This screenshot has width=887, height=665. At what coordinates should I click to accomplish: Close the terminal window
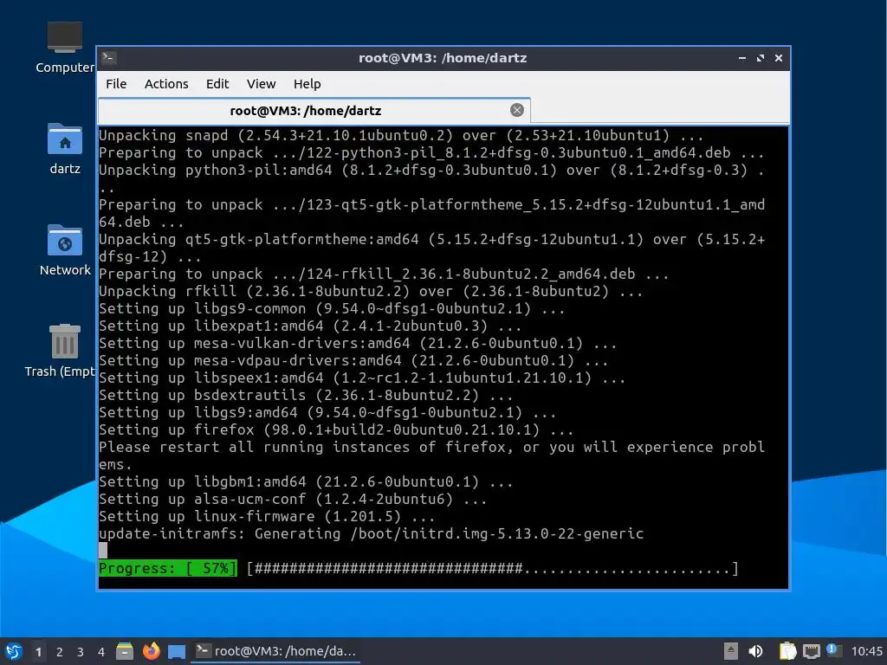pos(779,58)
